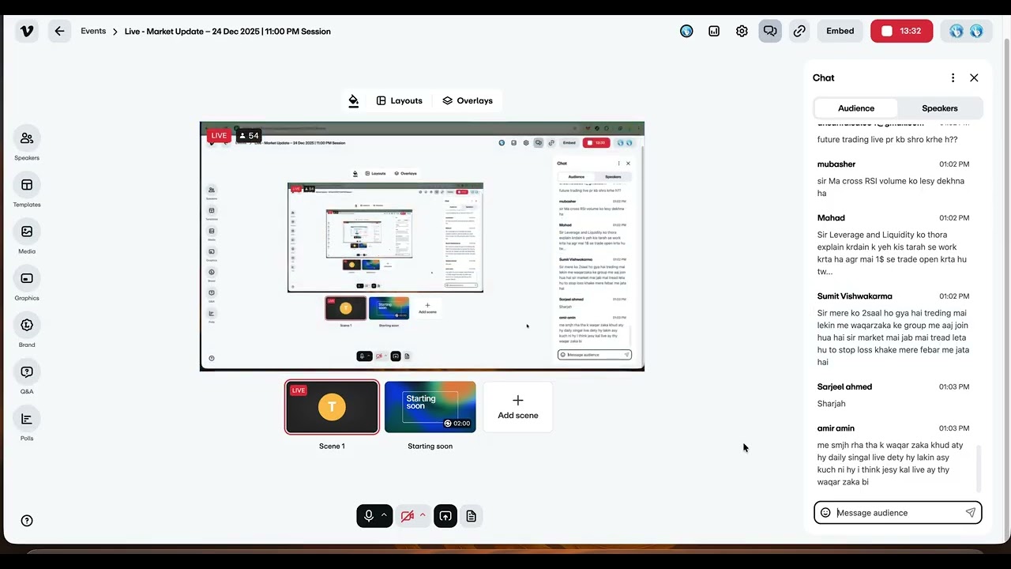Click the 'Sharjah' chat message

coord(832,404)
